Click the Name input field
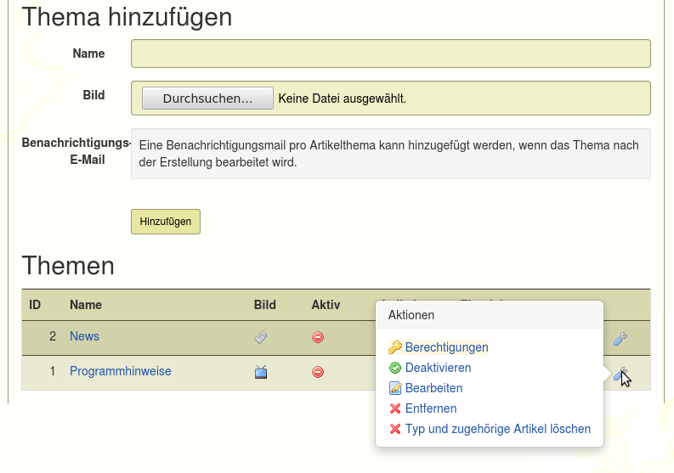674x473 pixels. [391, 53]
